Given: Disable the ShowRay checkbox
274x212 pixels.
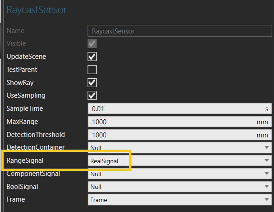Looking at the screenshot, I should point(92,83).
